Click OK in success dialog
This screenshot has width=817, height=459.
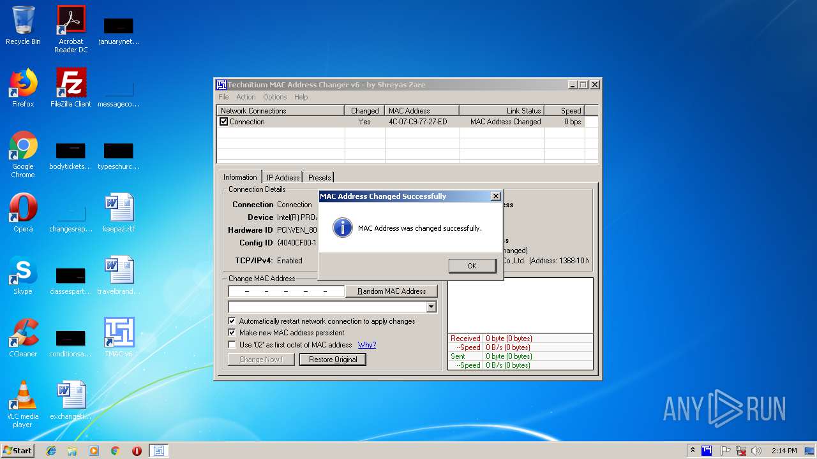coord(472,266)
